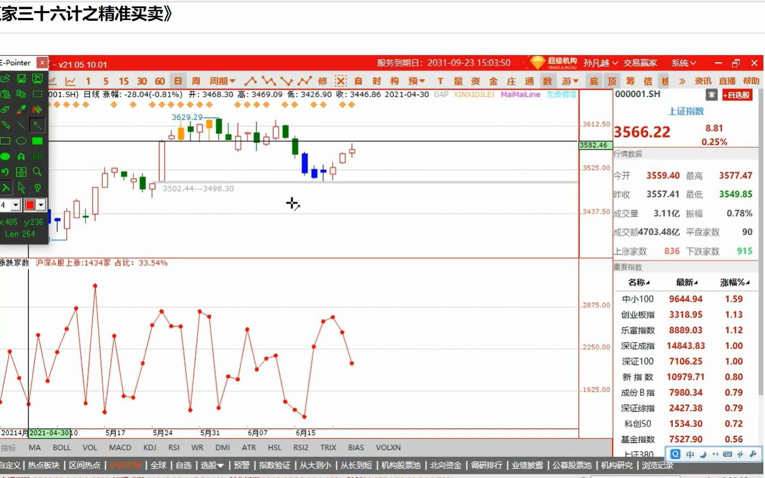Click the calculator icon in E-Pointer

tap(21, 172)
